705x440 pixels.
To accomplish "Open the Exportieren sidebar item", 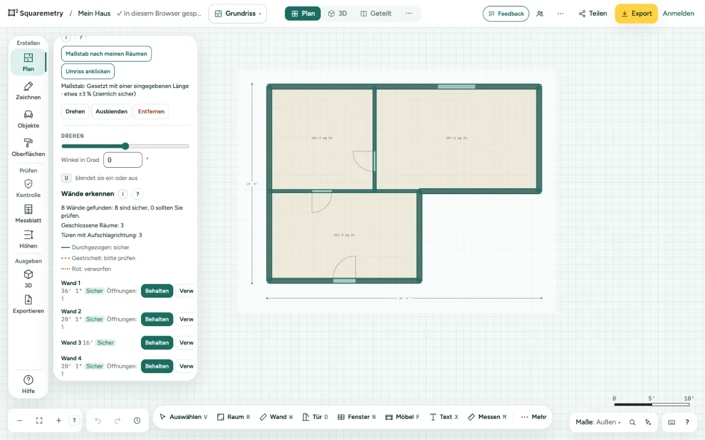I will tap(28, 304).
